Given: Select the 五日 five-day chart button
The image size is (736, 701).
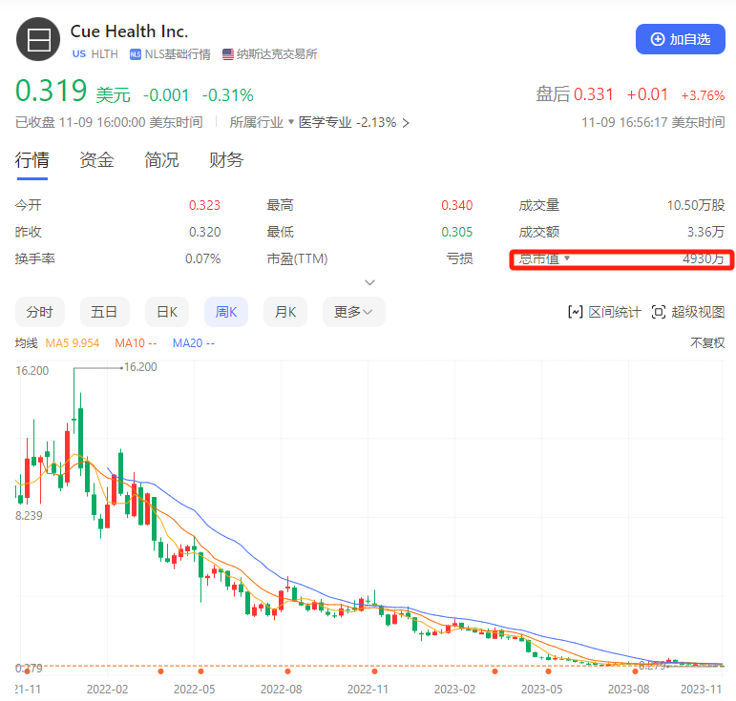Looking at the screenshot, I should 104,312.
